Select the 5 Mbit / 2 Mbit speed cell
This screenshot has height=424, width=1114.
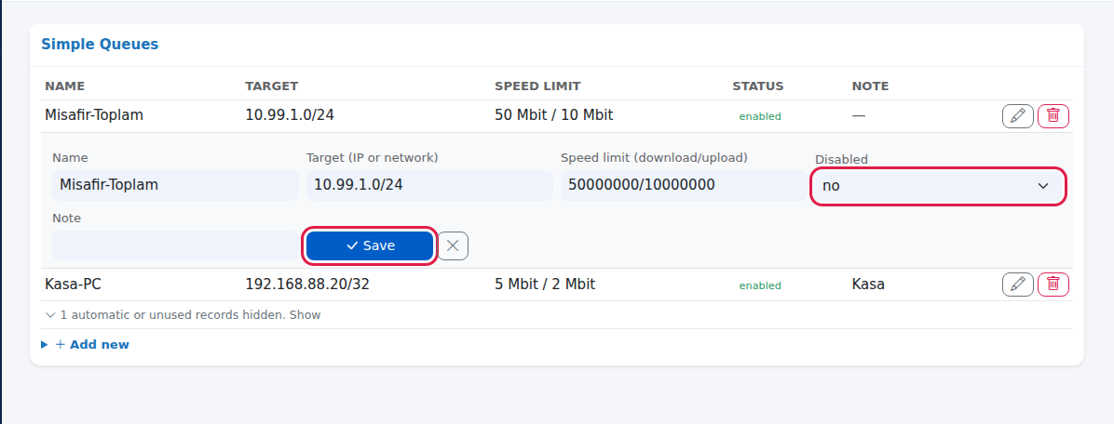tap(545, 285)
